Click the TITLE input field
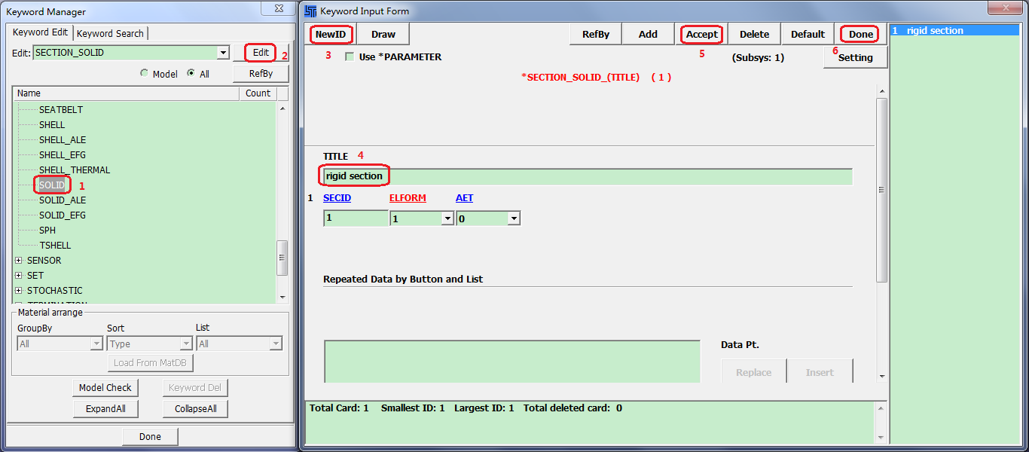Image resolution: width=1029 pixels, height=452 pixels. coord(588,176)
